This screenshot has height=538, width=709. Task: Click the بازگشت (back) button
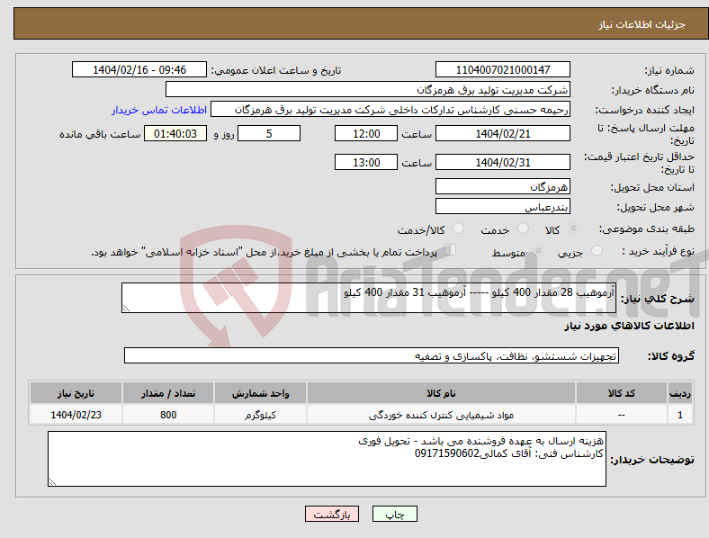(332, 514)
